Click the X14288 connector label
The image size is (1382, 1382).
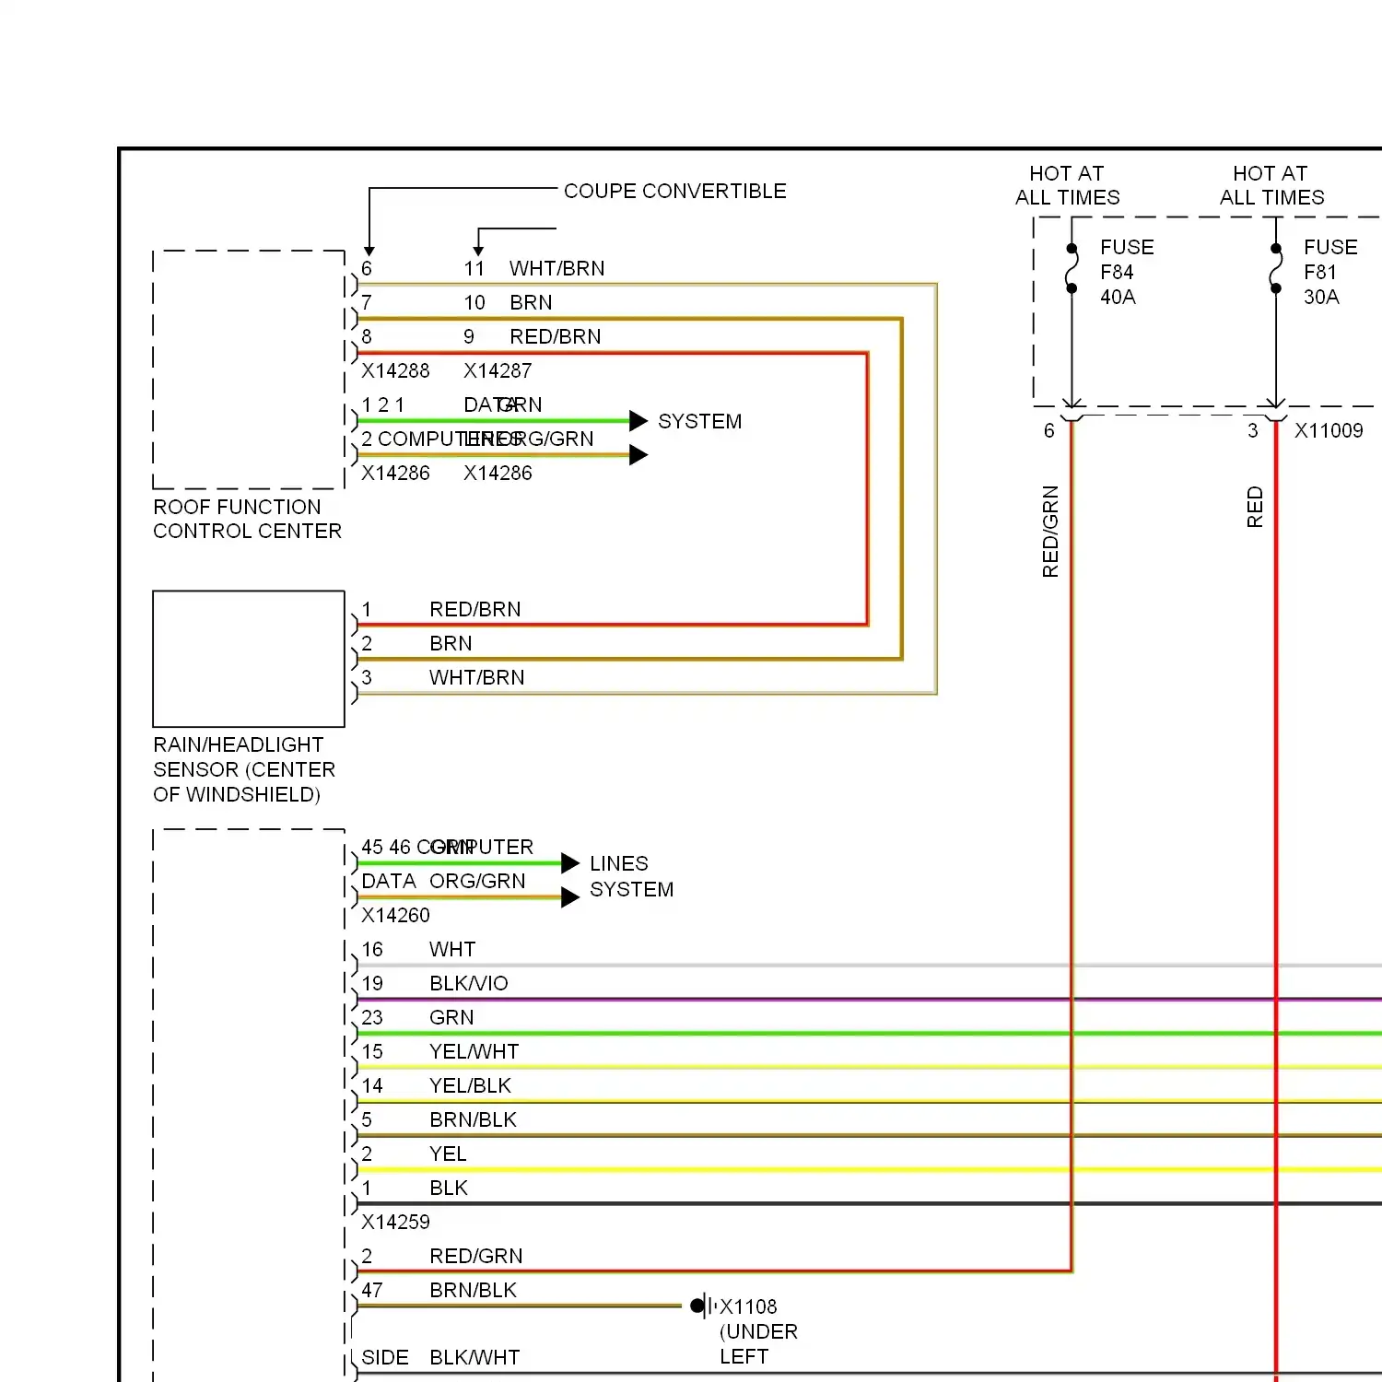pyautogui.click(x=395, y=370)
